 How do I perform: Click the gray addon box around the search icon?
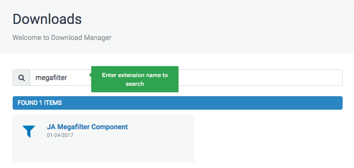click(x=21, y=77)
